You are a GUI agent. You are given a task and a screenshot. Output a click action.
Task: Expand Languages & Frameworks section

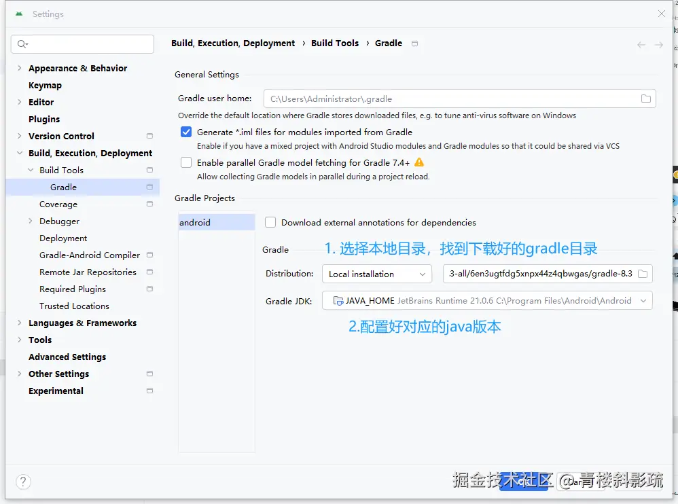[20, 323]
